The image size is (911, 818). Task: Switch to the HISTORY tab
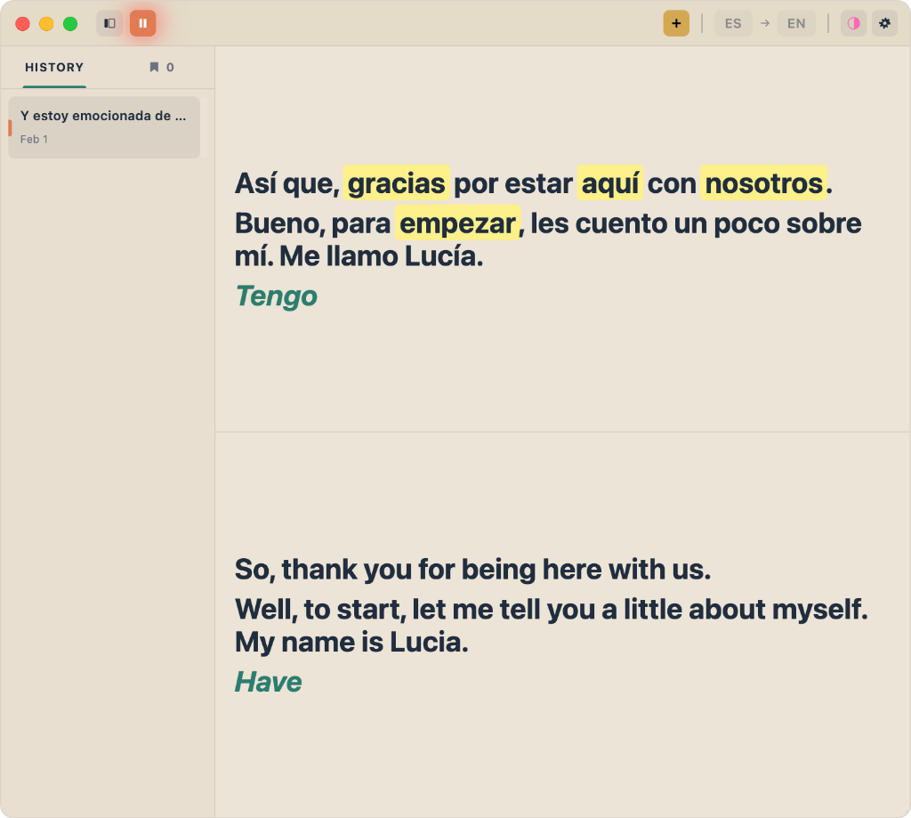coord(54,67)
